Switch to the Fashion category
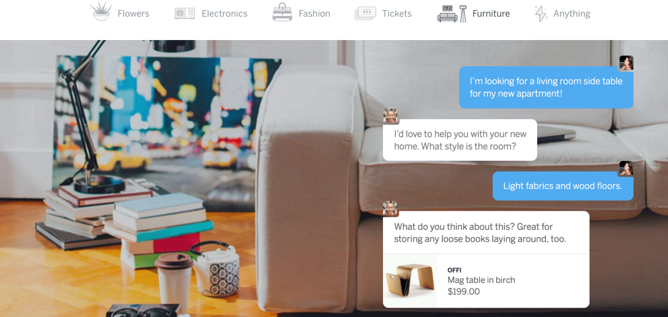This screenshot has width=668, height=317. coord(314,14)
